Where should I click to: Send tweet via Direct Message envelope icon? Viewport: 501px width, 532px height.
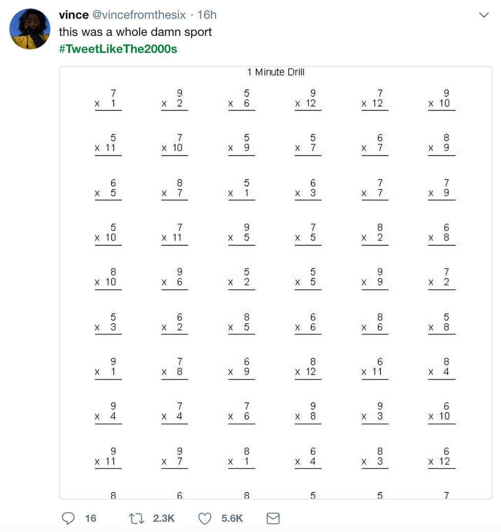tap(273, 518)
